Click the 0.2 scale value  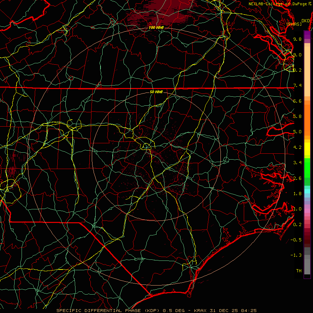pos(297,225)
